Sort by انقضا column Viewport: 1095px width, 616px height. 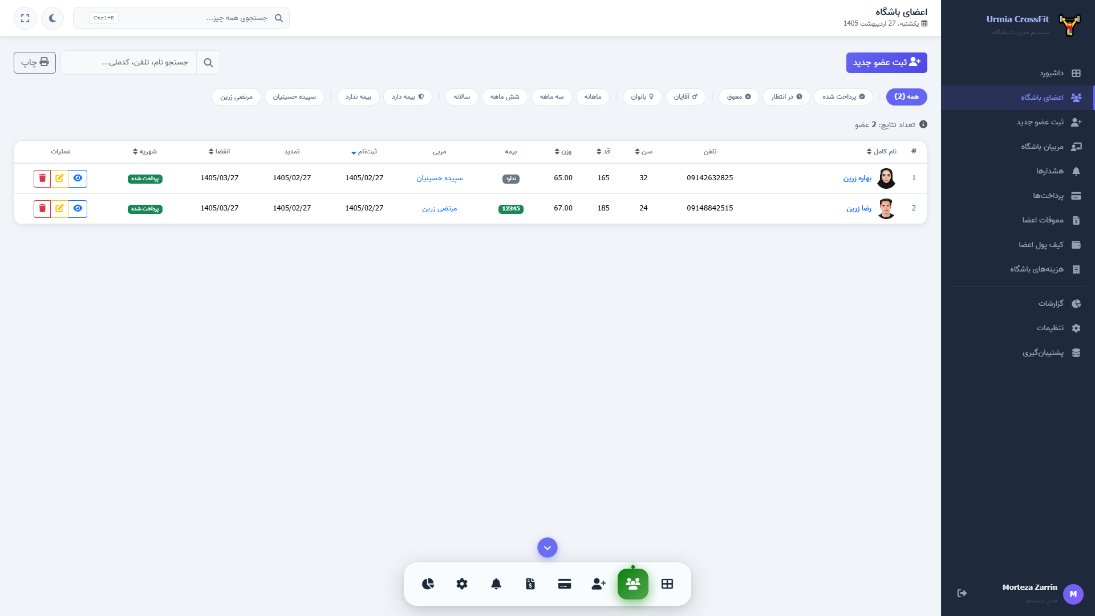219,152
